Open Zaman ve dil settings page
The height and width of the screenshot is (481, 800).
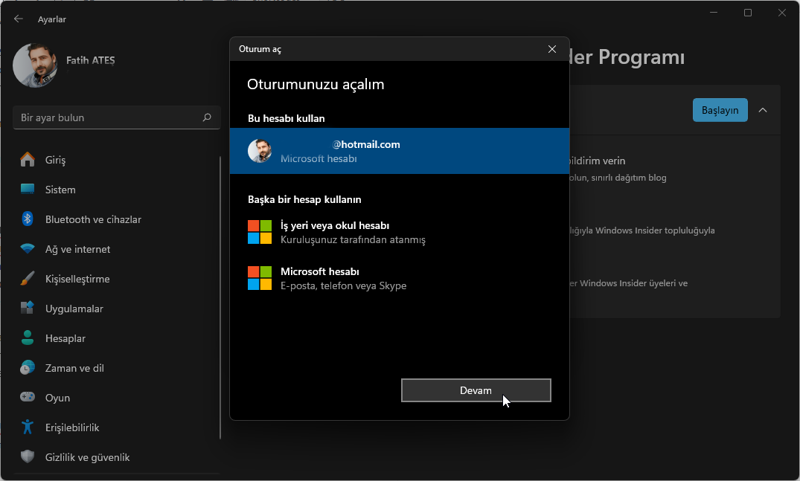coord(74,368)
